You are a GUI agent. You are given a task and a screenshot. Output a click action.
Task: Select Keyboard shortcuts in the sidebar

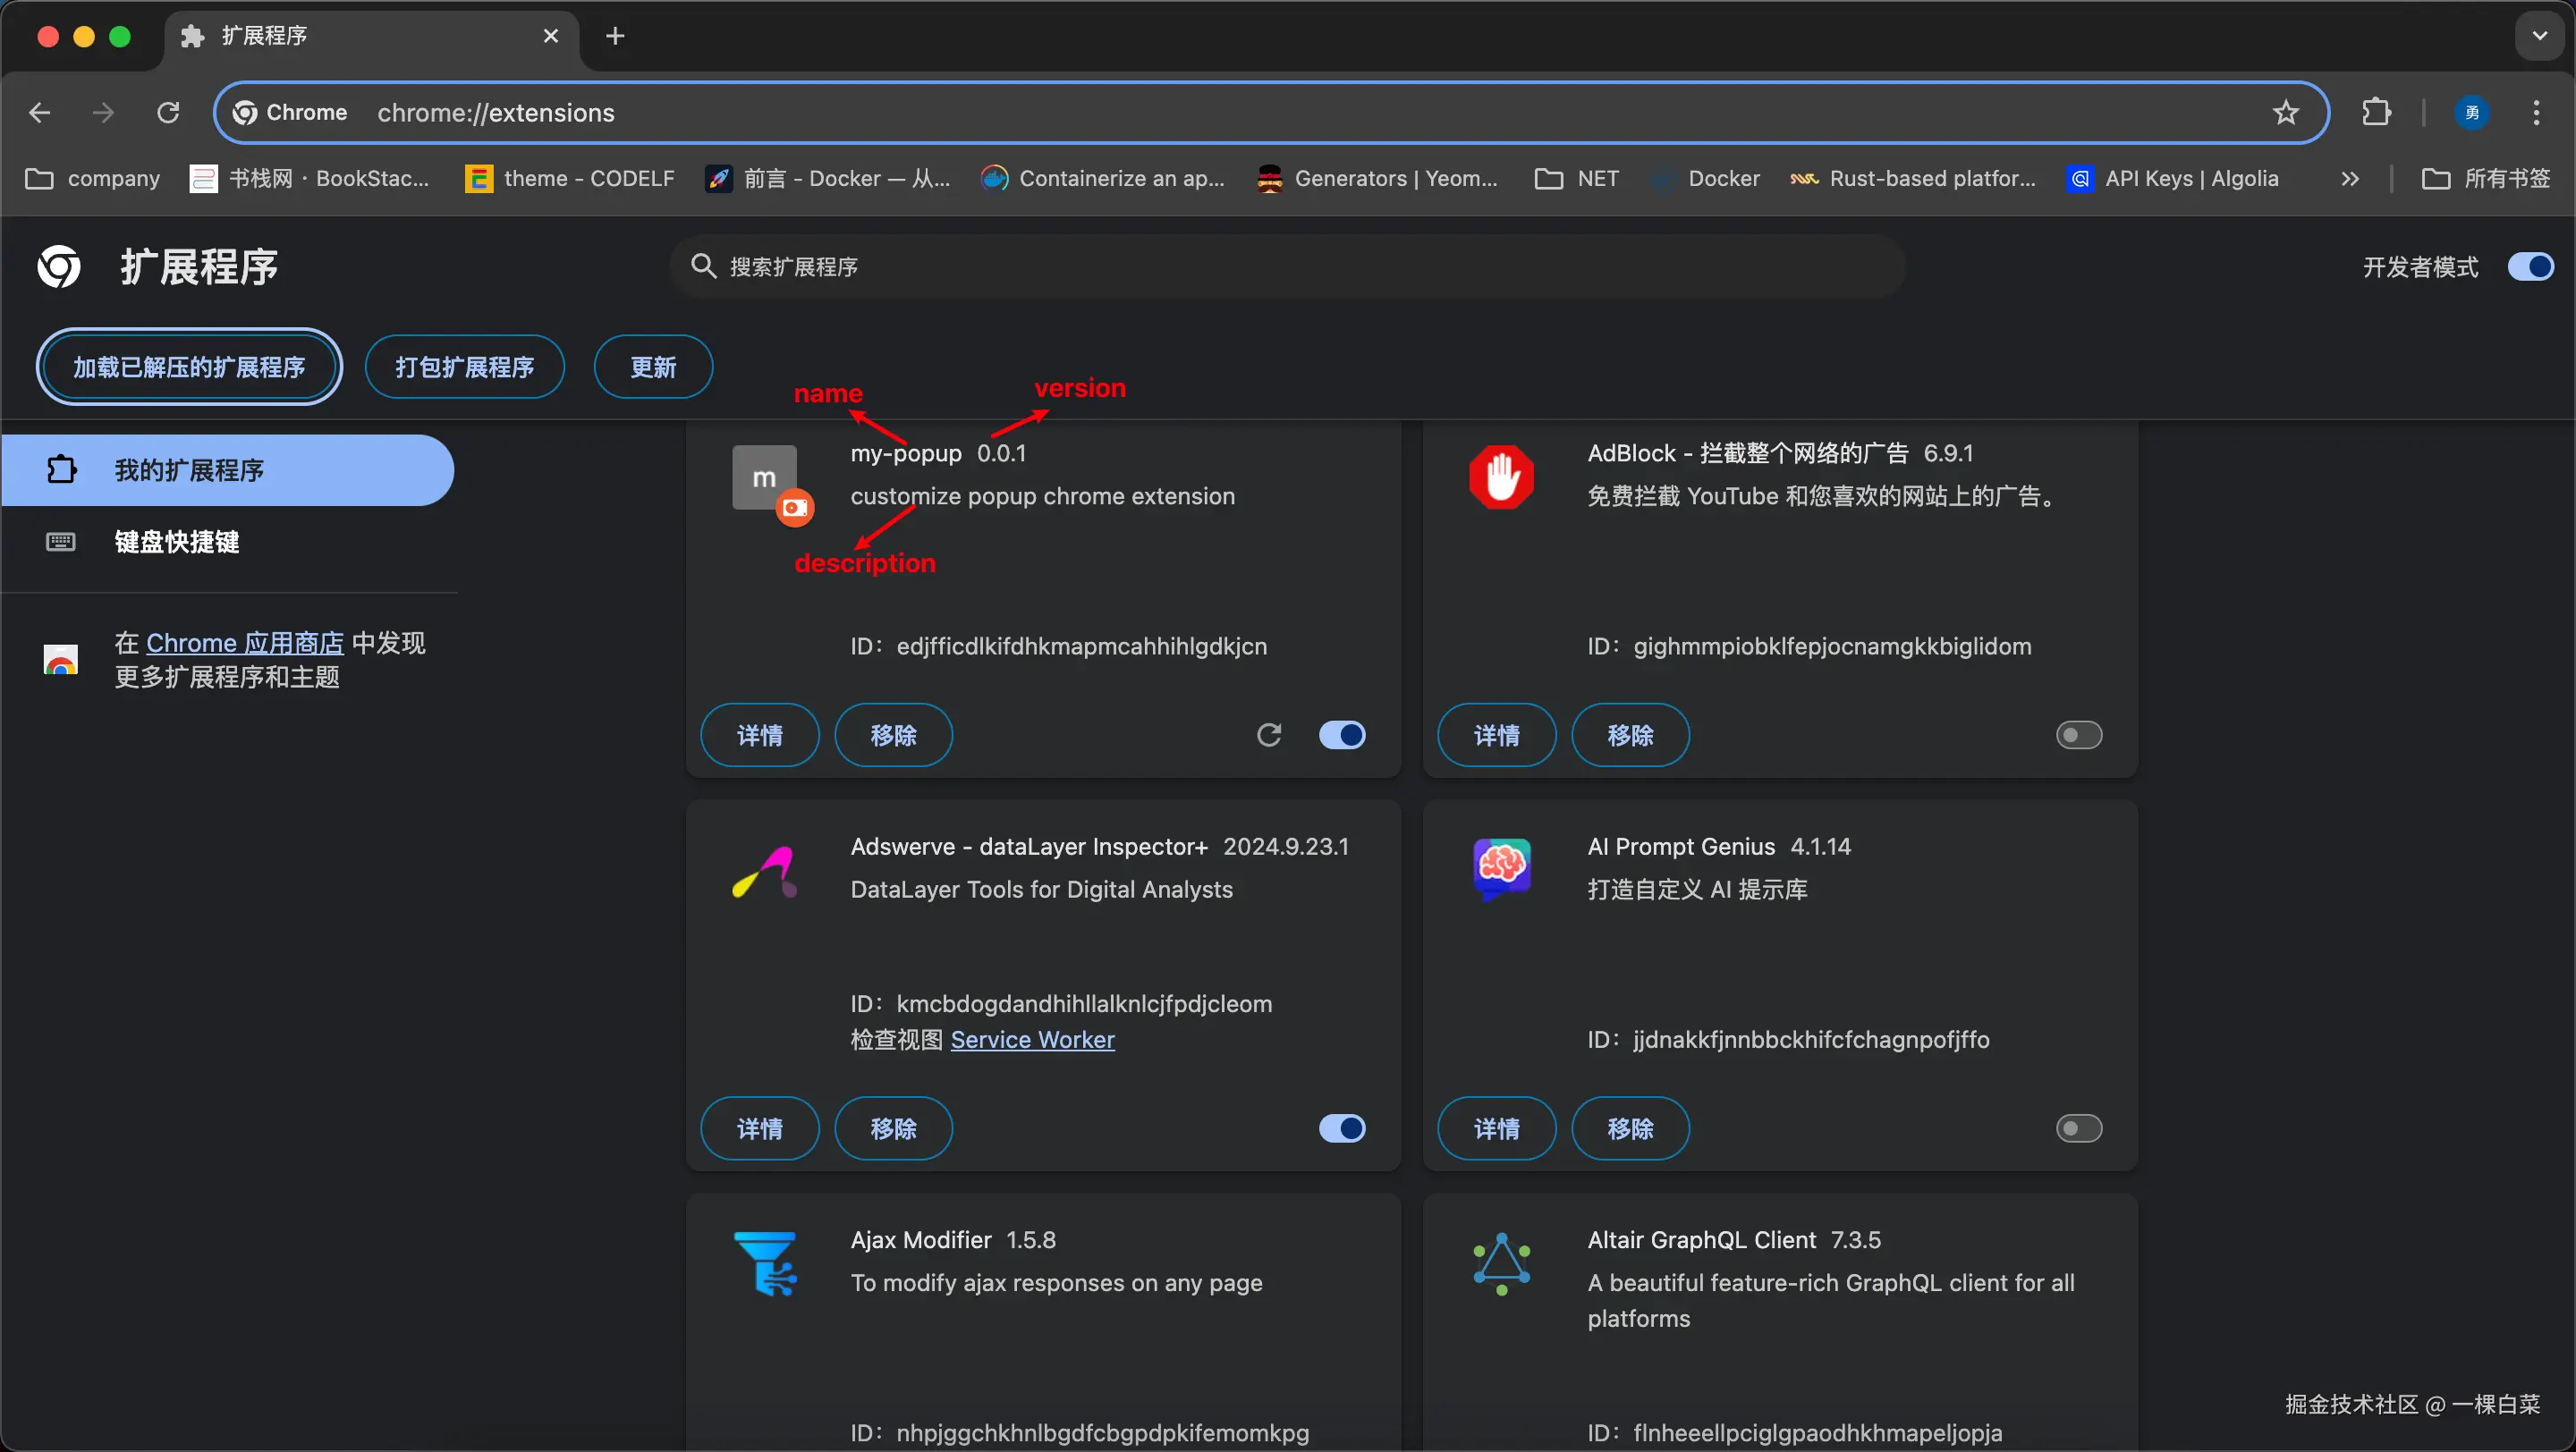coord(176,542)
